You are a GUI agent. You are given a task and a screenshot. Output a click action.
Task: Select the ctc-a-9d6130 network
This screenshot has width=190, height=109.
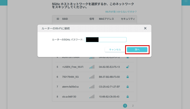click(x=94, y=96)
